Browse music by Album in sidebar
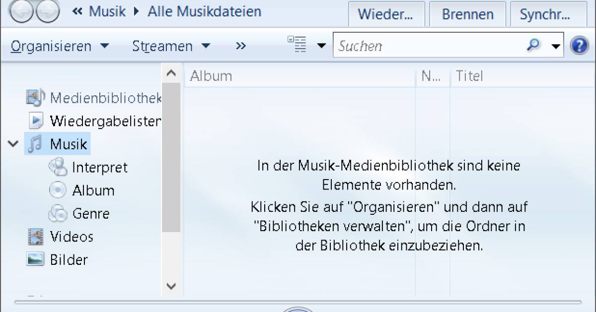Viewport: 596px width, 312px height. coord(94,190)
